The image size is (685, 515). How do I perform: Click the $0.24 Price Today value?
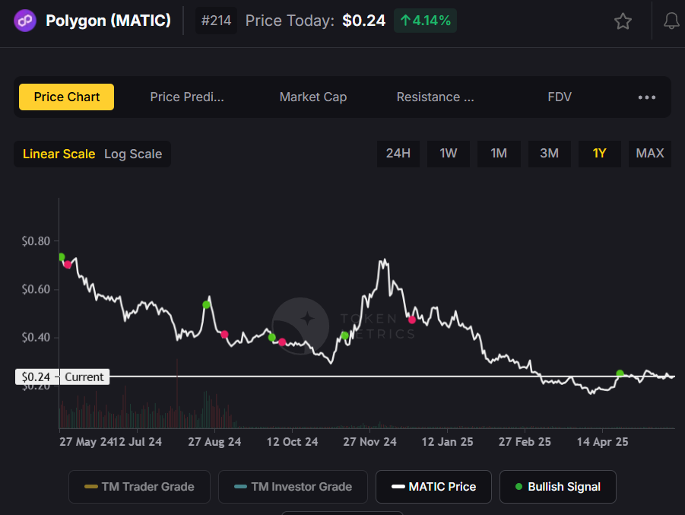coord(364,21)
